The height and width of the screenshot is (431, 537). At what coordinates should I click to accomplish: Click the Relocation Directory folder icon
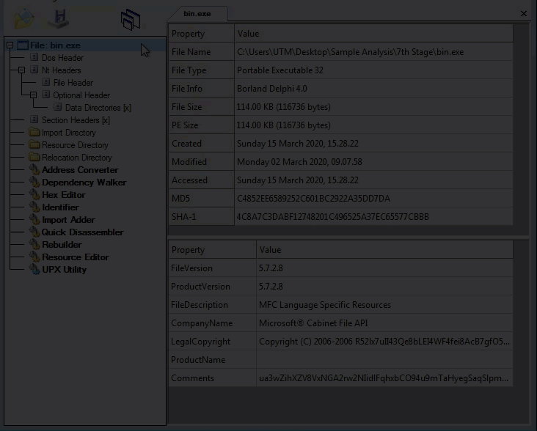point(34,157)
